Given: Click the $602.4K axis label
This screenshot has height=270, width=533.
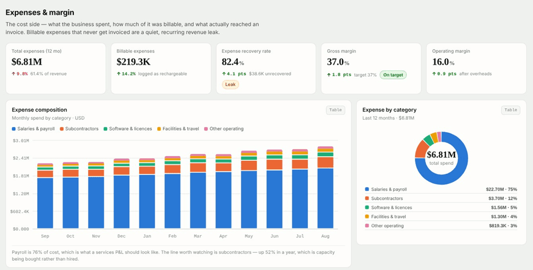Looking at the screenshot, I should [20, 212].
